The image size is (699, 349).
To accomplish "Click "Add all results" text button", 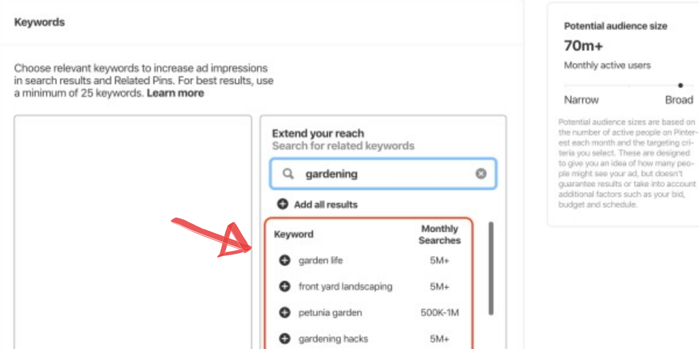I will click(326, 205).
